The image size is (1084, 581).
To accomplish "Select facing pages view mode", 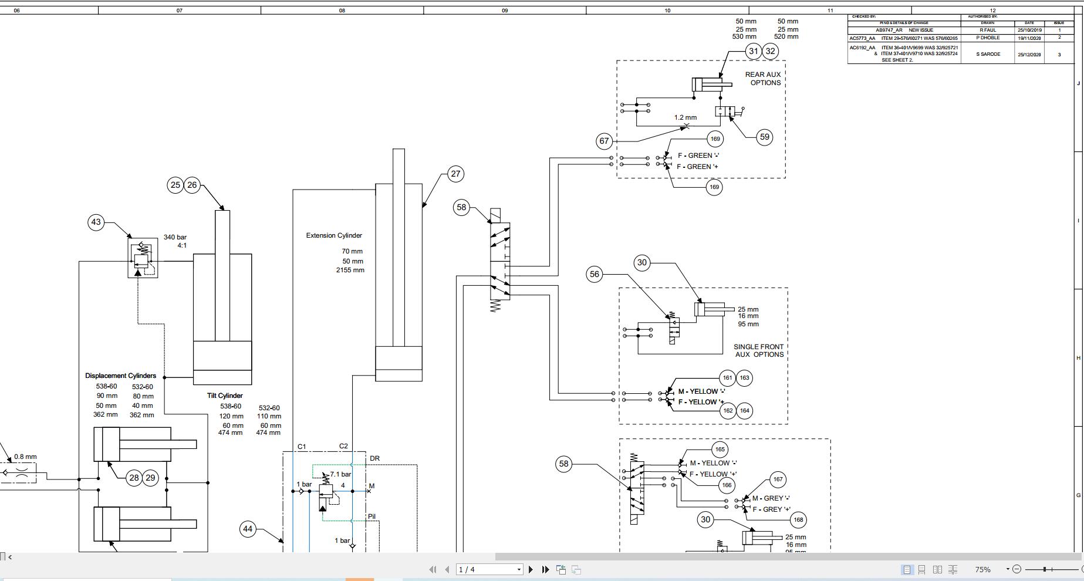I will click(937, 569).
